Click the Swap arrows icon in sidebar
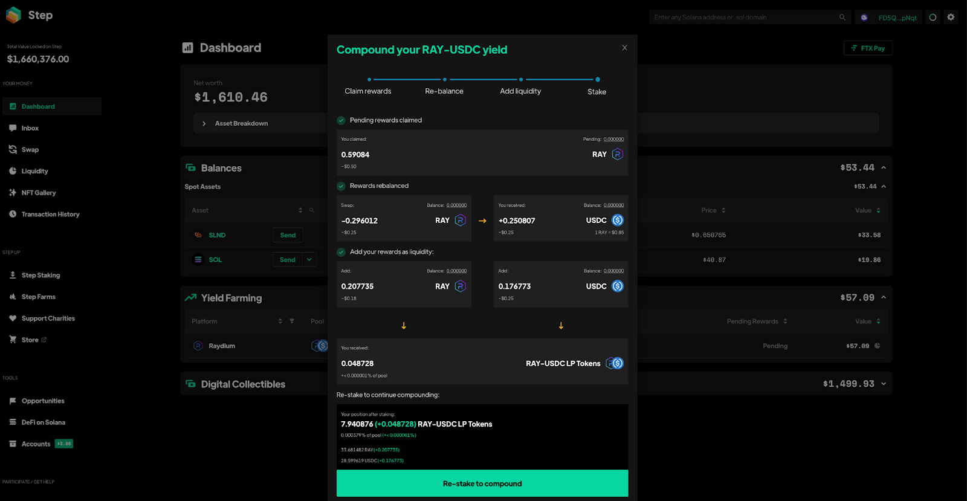 click(13, 149)
